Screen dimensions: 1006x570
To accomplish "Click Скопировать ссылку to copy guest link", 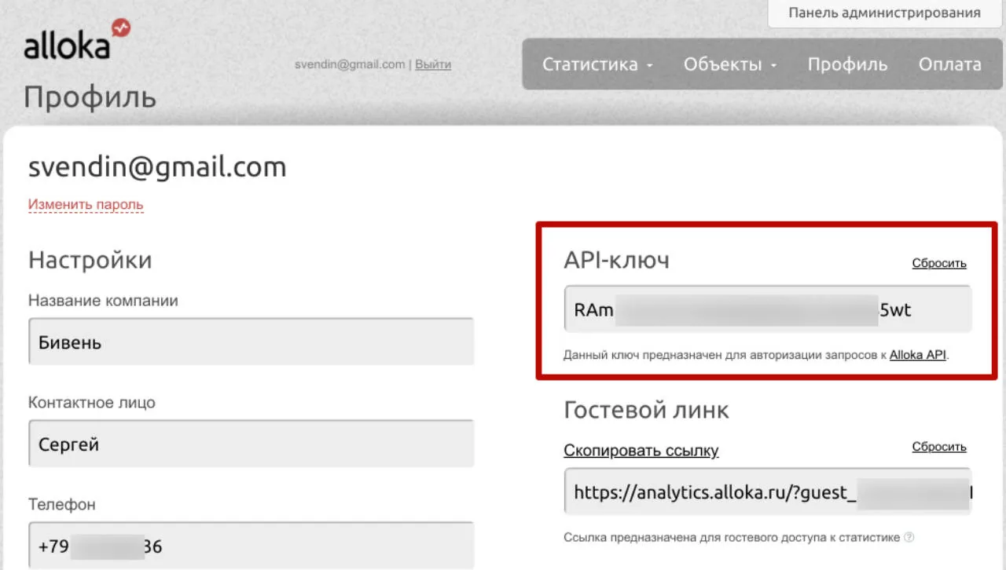I will tap(641, 451).
